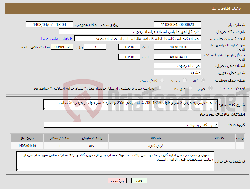Click the تاریخ نیاز column header
Image resolution: width=250 pixels, height=189 pixels.
(x=27, y=138)
